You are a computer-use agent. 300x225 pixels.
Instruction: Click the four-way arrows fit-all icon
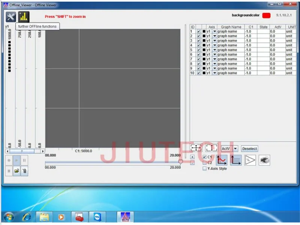click(196, 148)
